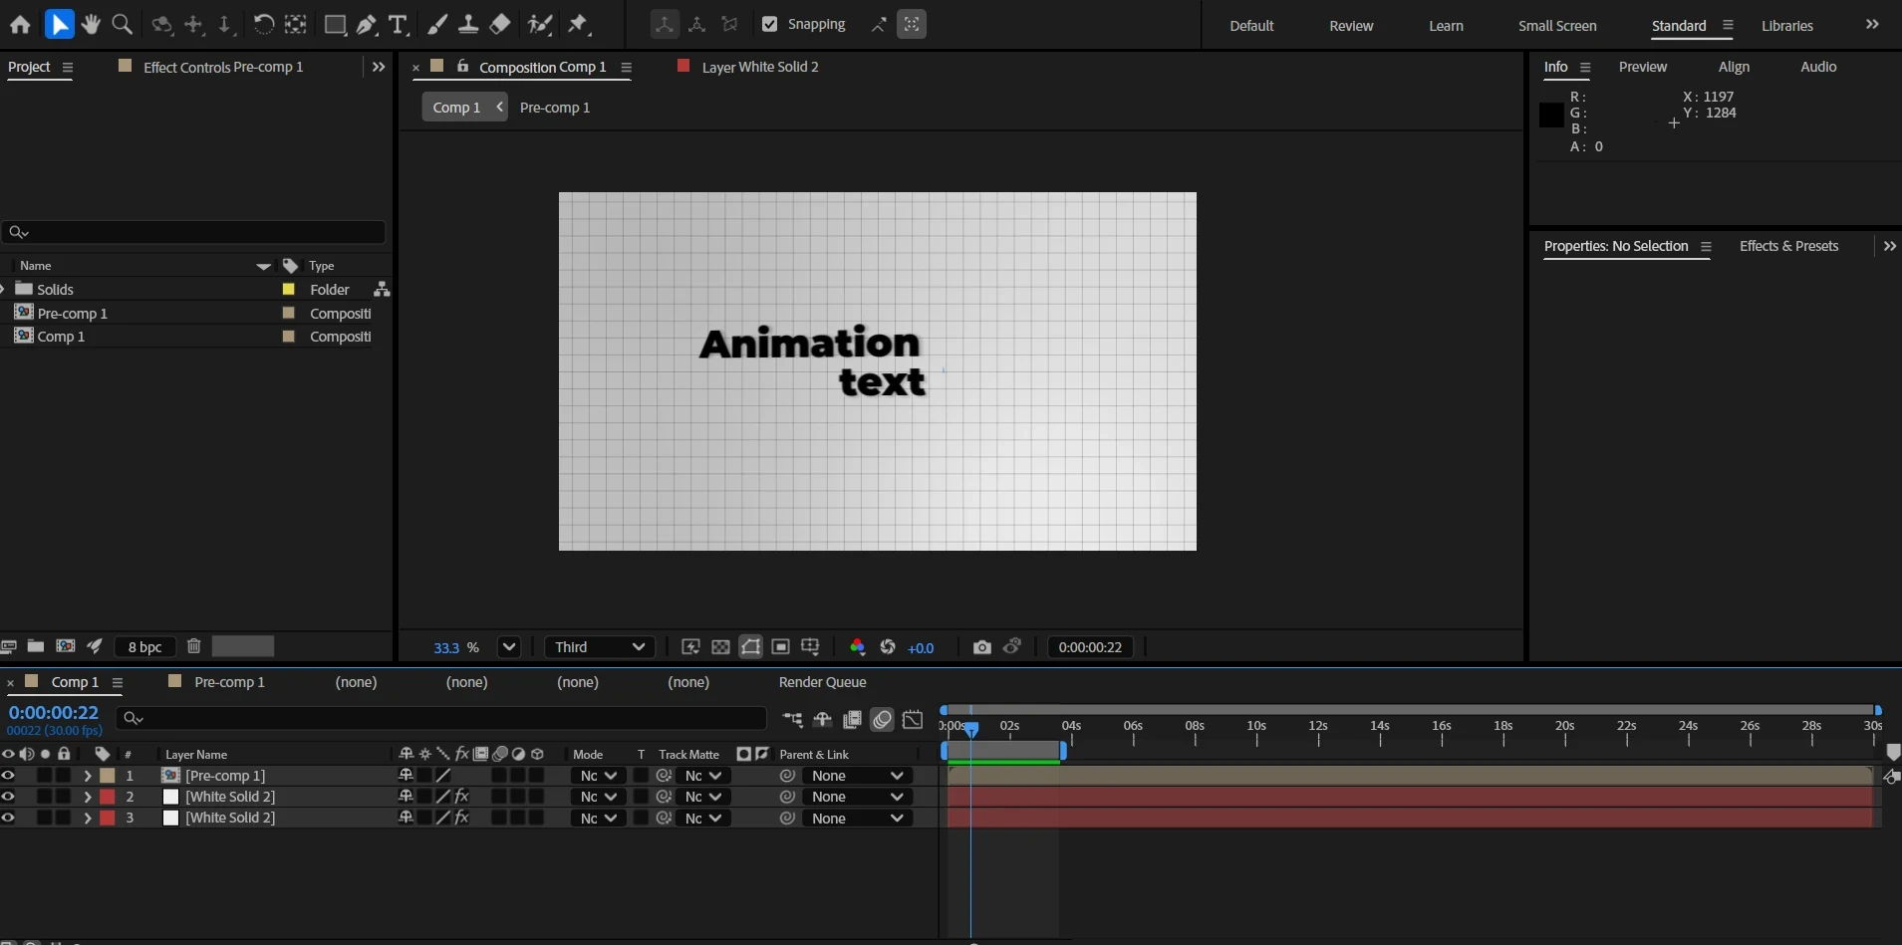1902x945 pixels.
Task: Select the Brush tool
Action: [438, 24]
